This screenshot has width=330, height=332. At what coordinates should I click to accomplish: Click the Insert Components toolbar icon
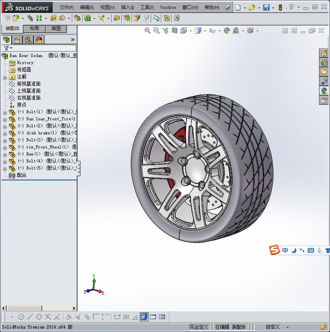16,18
